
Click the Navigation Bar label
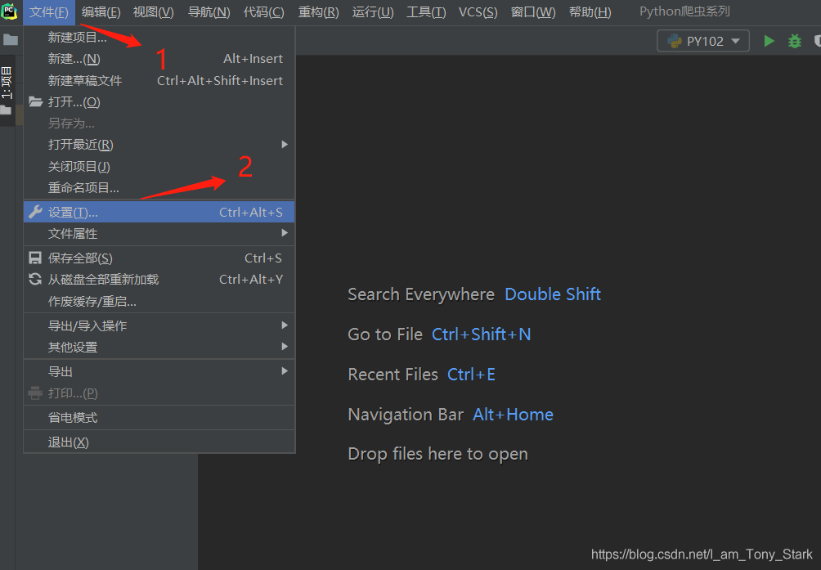(406, 415)
